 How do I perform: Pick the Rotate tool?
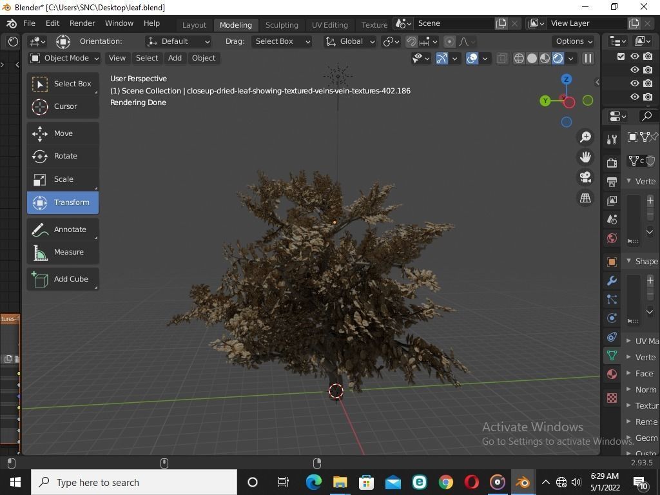pos(63,156)
